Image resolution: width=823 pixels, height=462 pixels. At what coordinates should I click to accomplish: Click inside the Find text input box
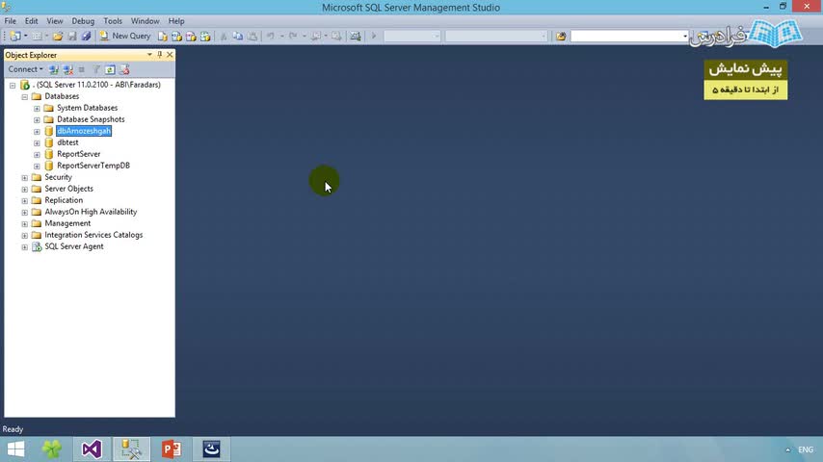pyautogui.click(x=625, y=37)
